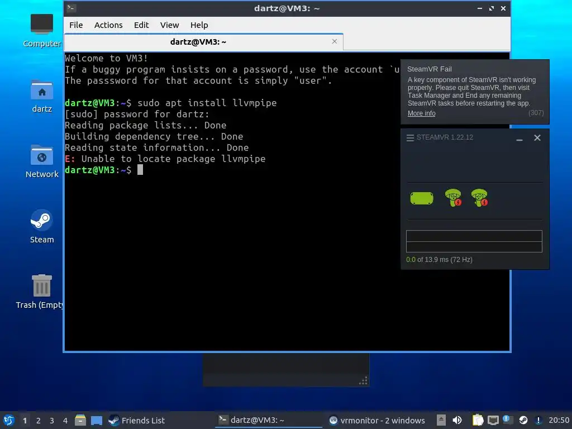
Task: Open the Actions menu
Action: [x=108, y=25]
